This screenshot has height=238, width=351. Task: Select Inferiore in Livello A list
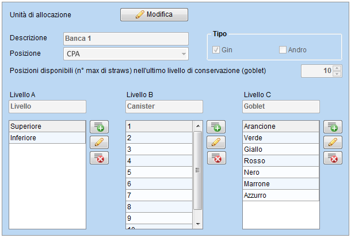47,138
